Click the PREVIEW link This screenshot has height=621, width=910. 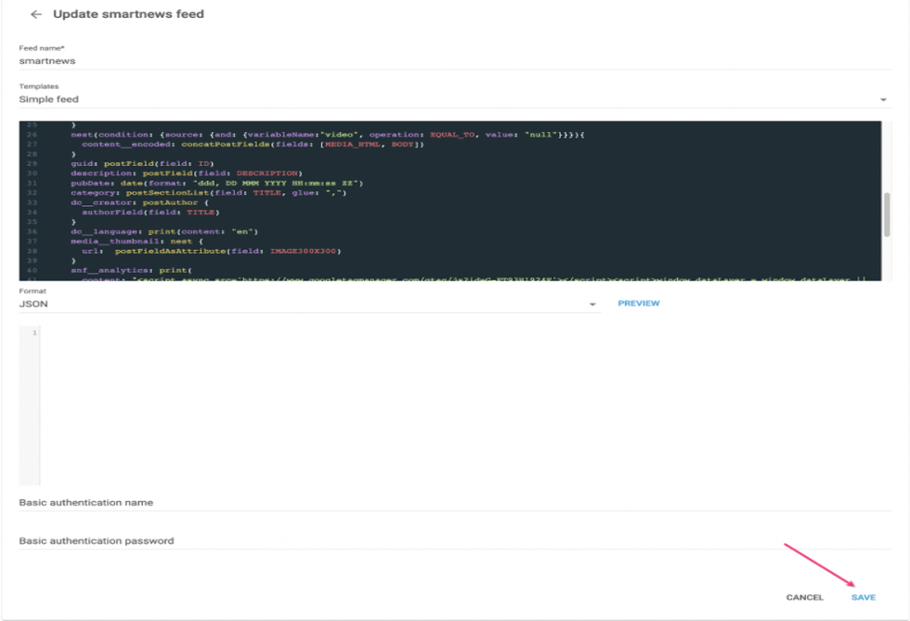pyautogui.click(x=639, y=304)
